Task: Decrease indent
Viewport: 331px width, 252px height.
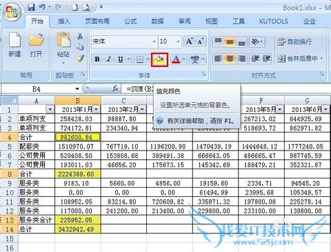Action: [x=255, y=58]
